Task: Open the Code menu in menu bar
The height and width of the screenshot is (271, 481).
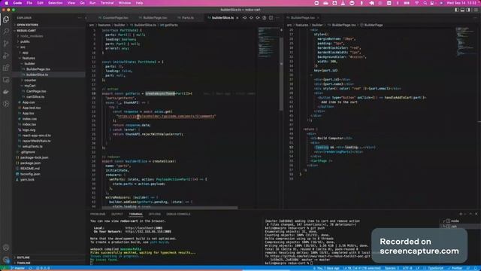Action: (x=17, y=3)
